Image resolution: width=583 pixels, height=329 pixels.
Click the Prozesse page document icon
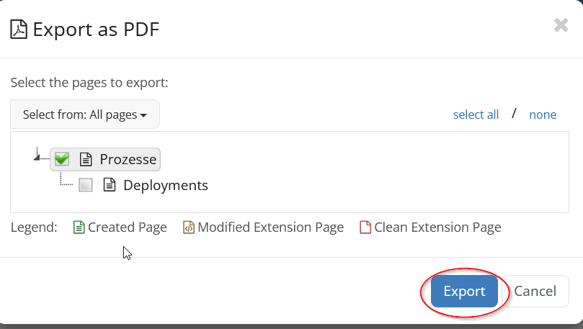[x=86, y=159]
